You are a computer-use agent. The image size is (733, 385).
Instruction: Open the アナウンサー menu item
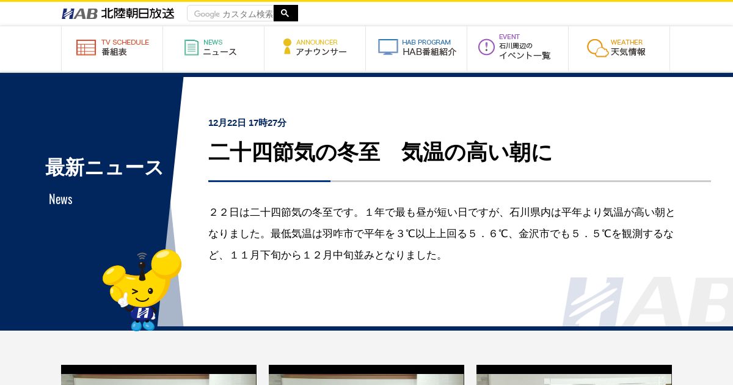click(315, 48)
